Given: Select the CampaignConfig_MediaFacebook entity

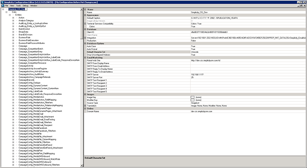Looking at the screenshot, I should (33, 128).
